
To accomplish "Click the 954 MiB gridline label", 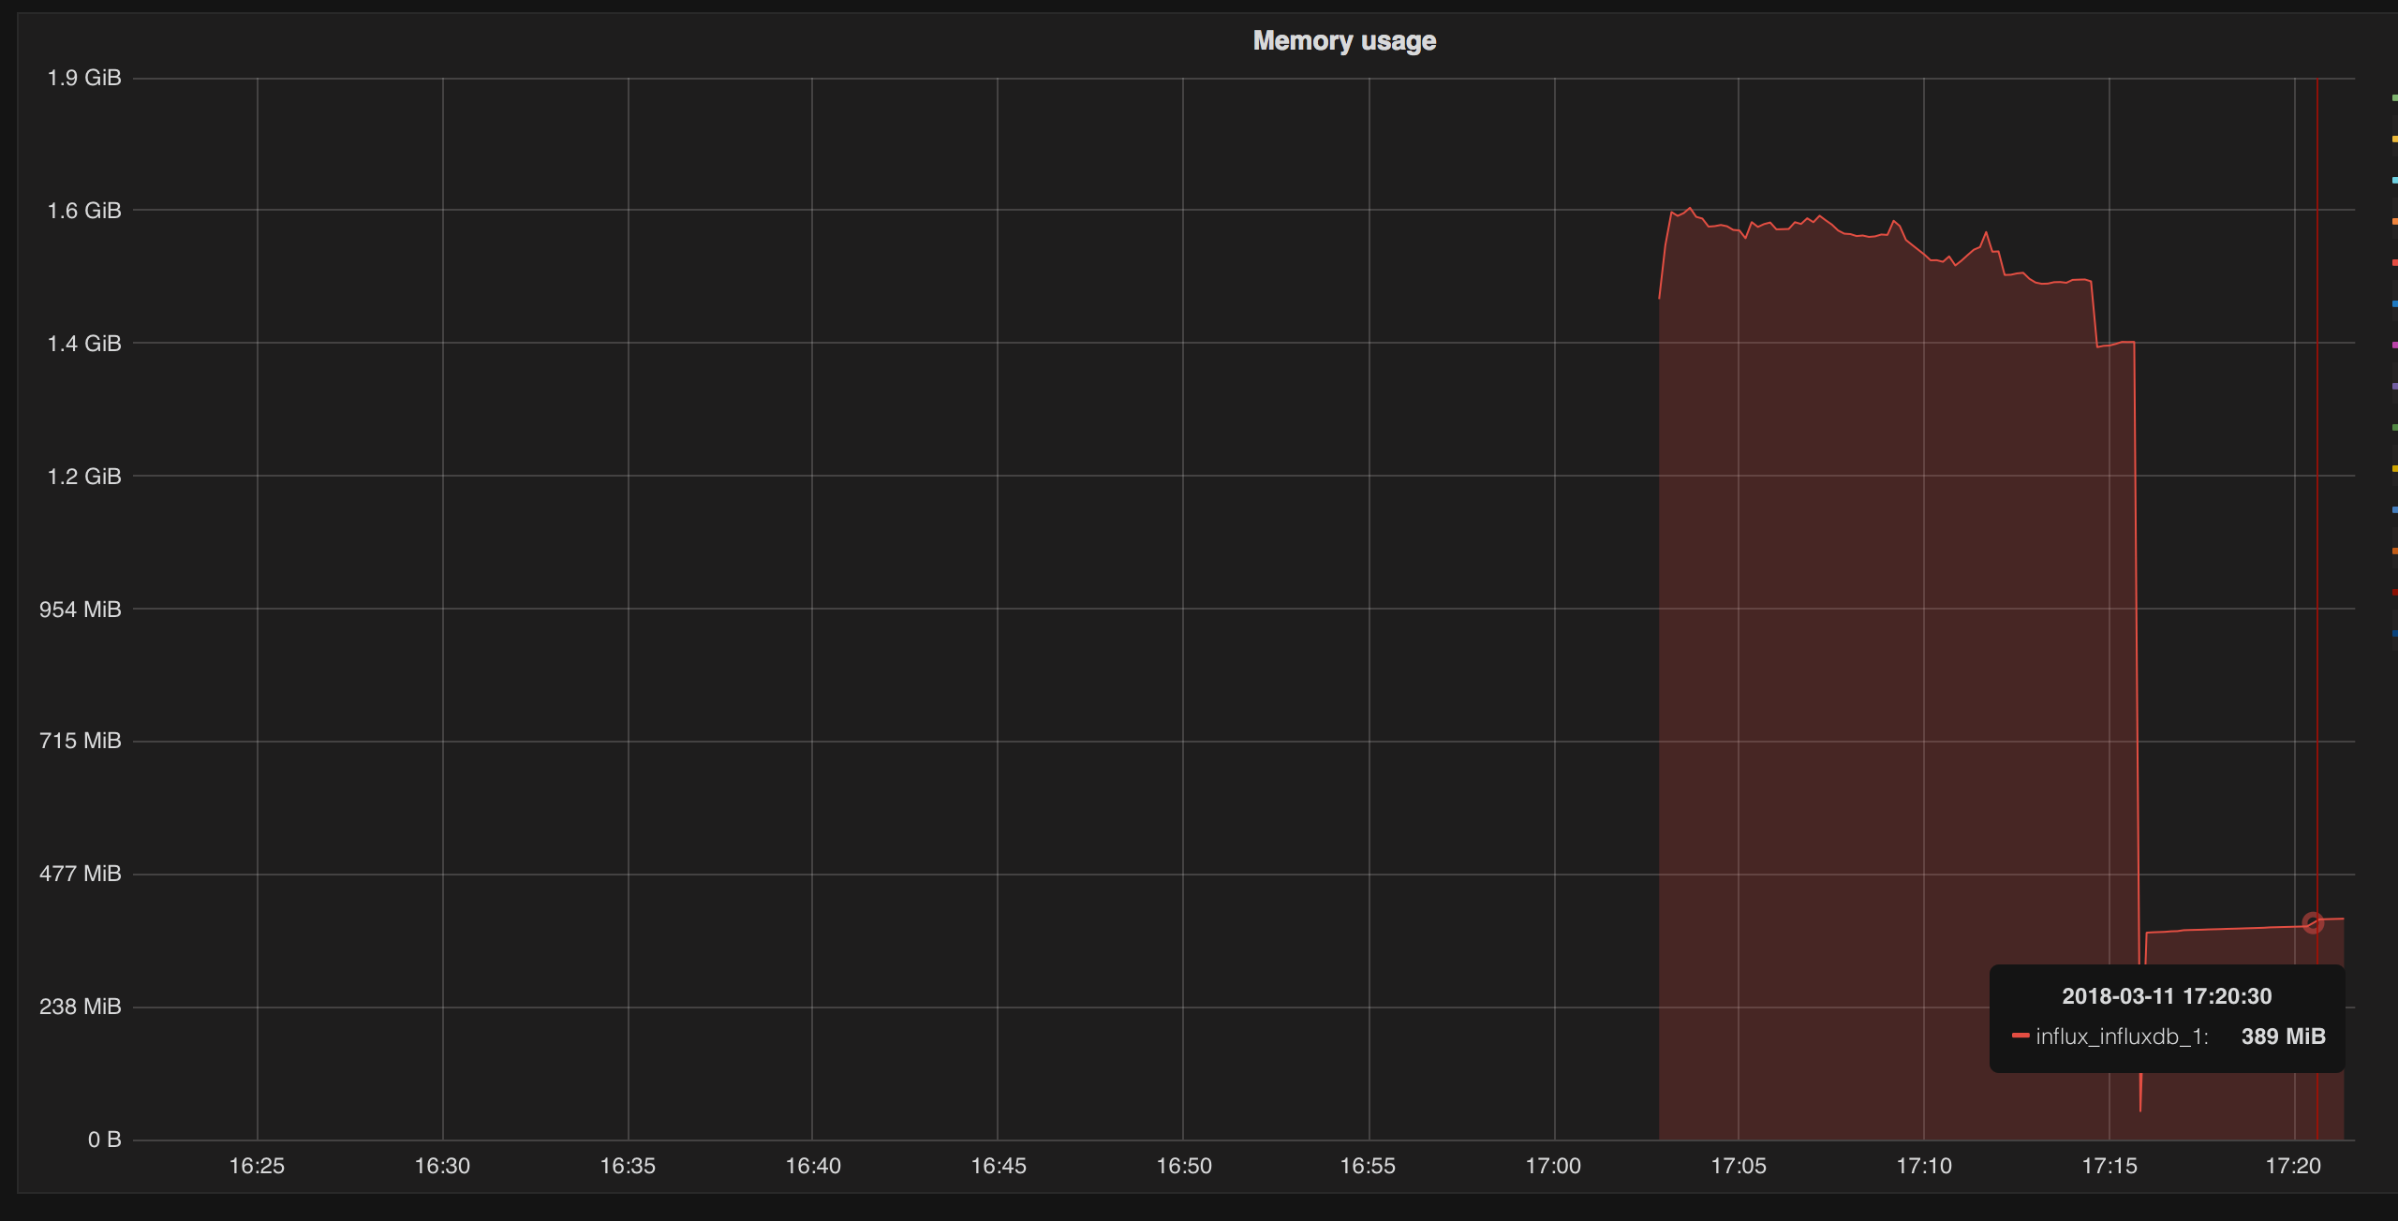I will click(x=79, y=608).
